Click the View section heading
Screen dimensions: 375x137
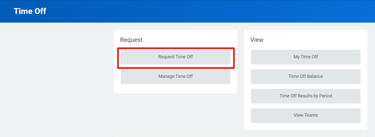257,40
